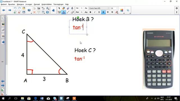Click the sidebar move double-arrow handle

3,62
